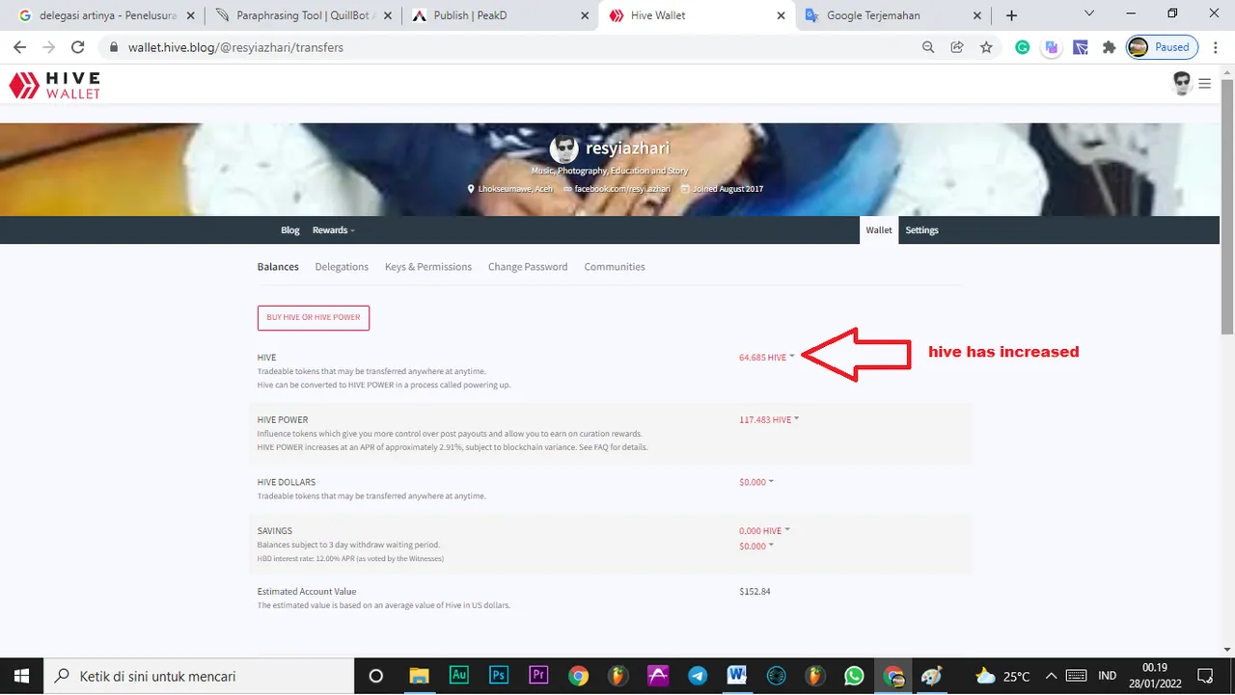Click the Paused profile button

coord(1163,47)
